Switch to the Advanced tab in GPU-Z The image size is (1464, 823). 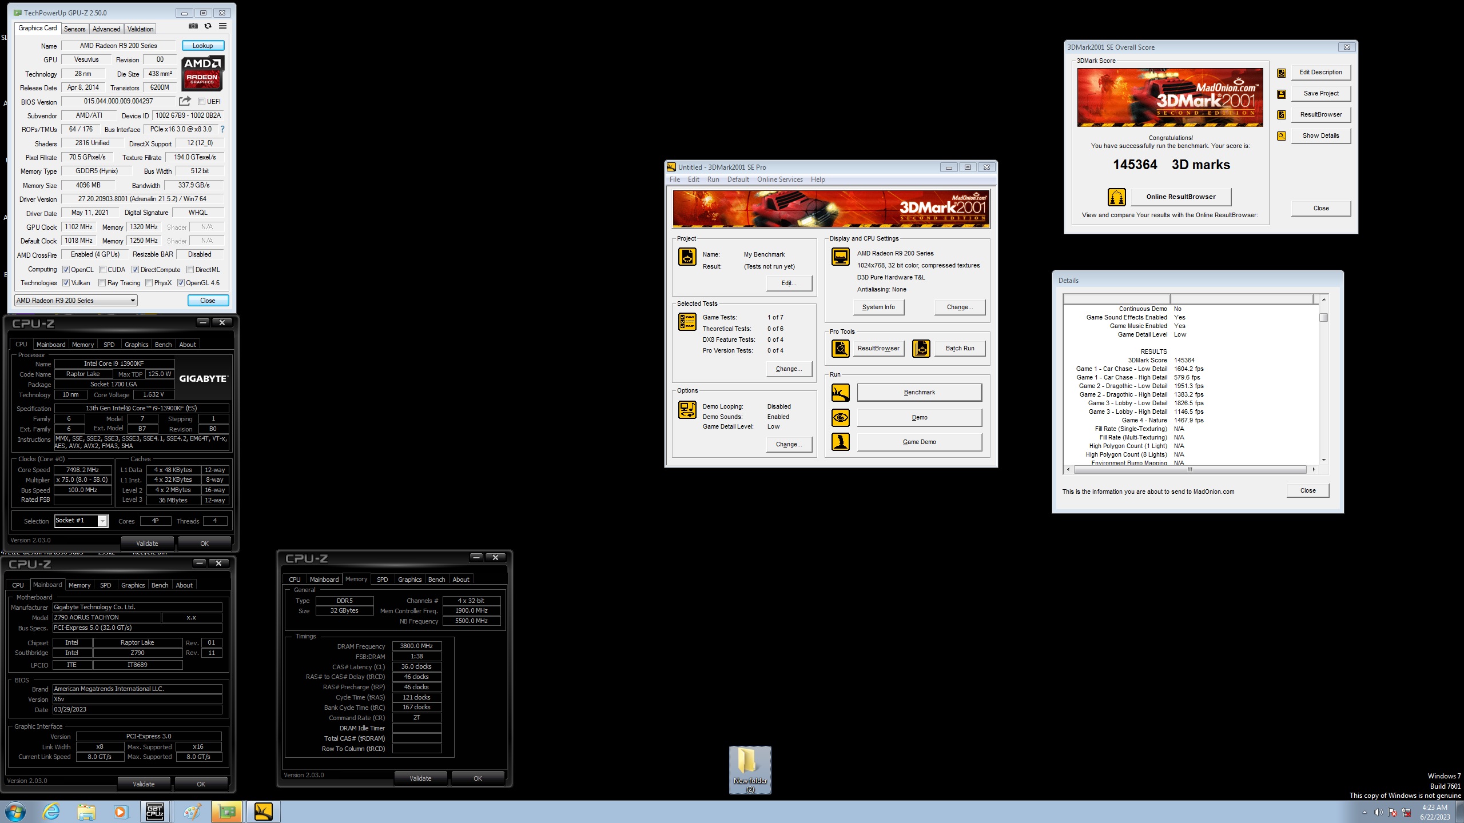coord(106,29)
